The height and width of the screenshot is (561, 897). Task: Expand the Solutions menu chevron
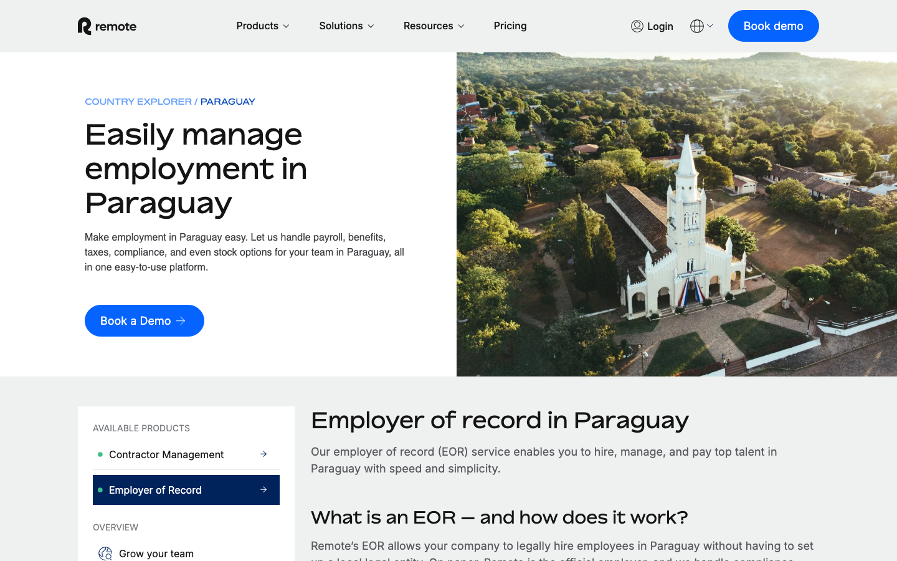tap(371, 26)
